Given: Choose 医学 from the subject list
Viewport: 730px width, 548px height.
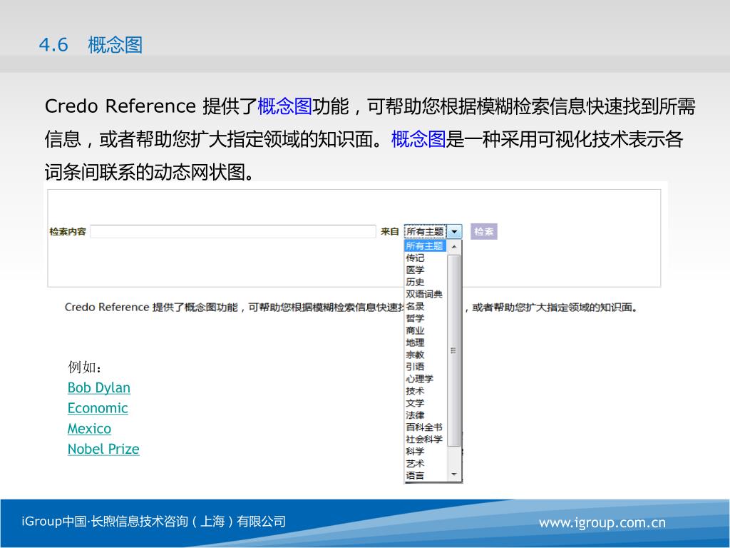Looking at the screenshot, I should 415,270.
